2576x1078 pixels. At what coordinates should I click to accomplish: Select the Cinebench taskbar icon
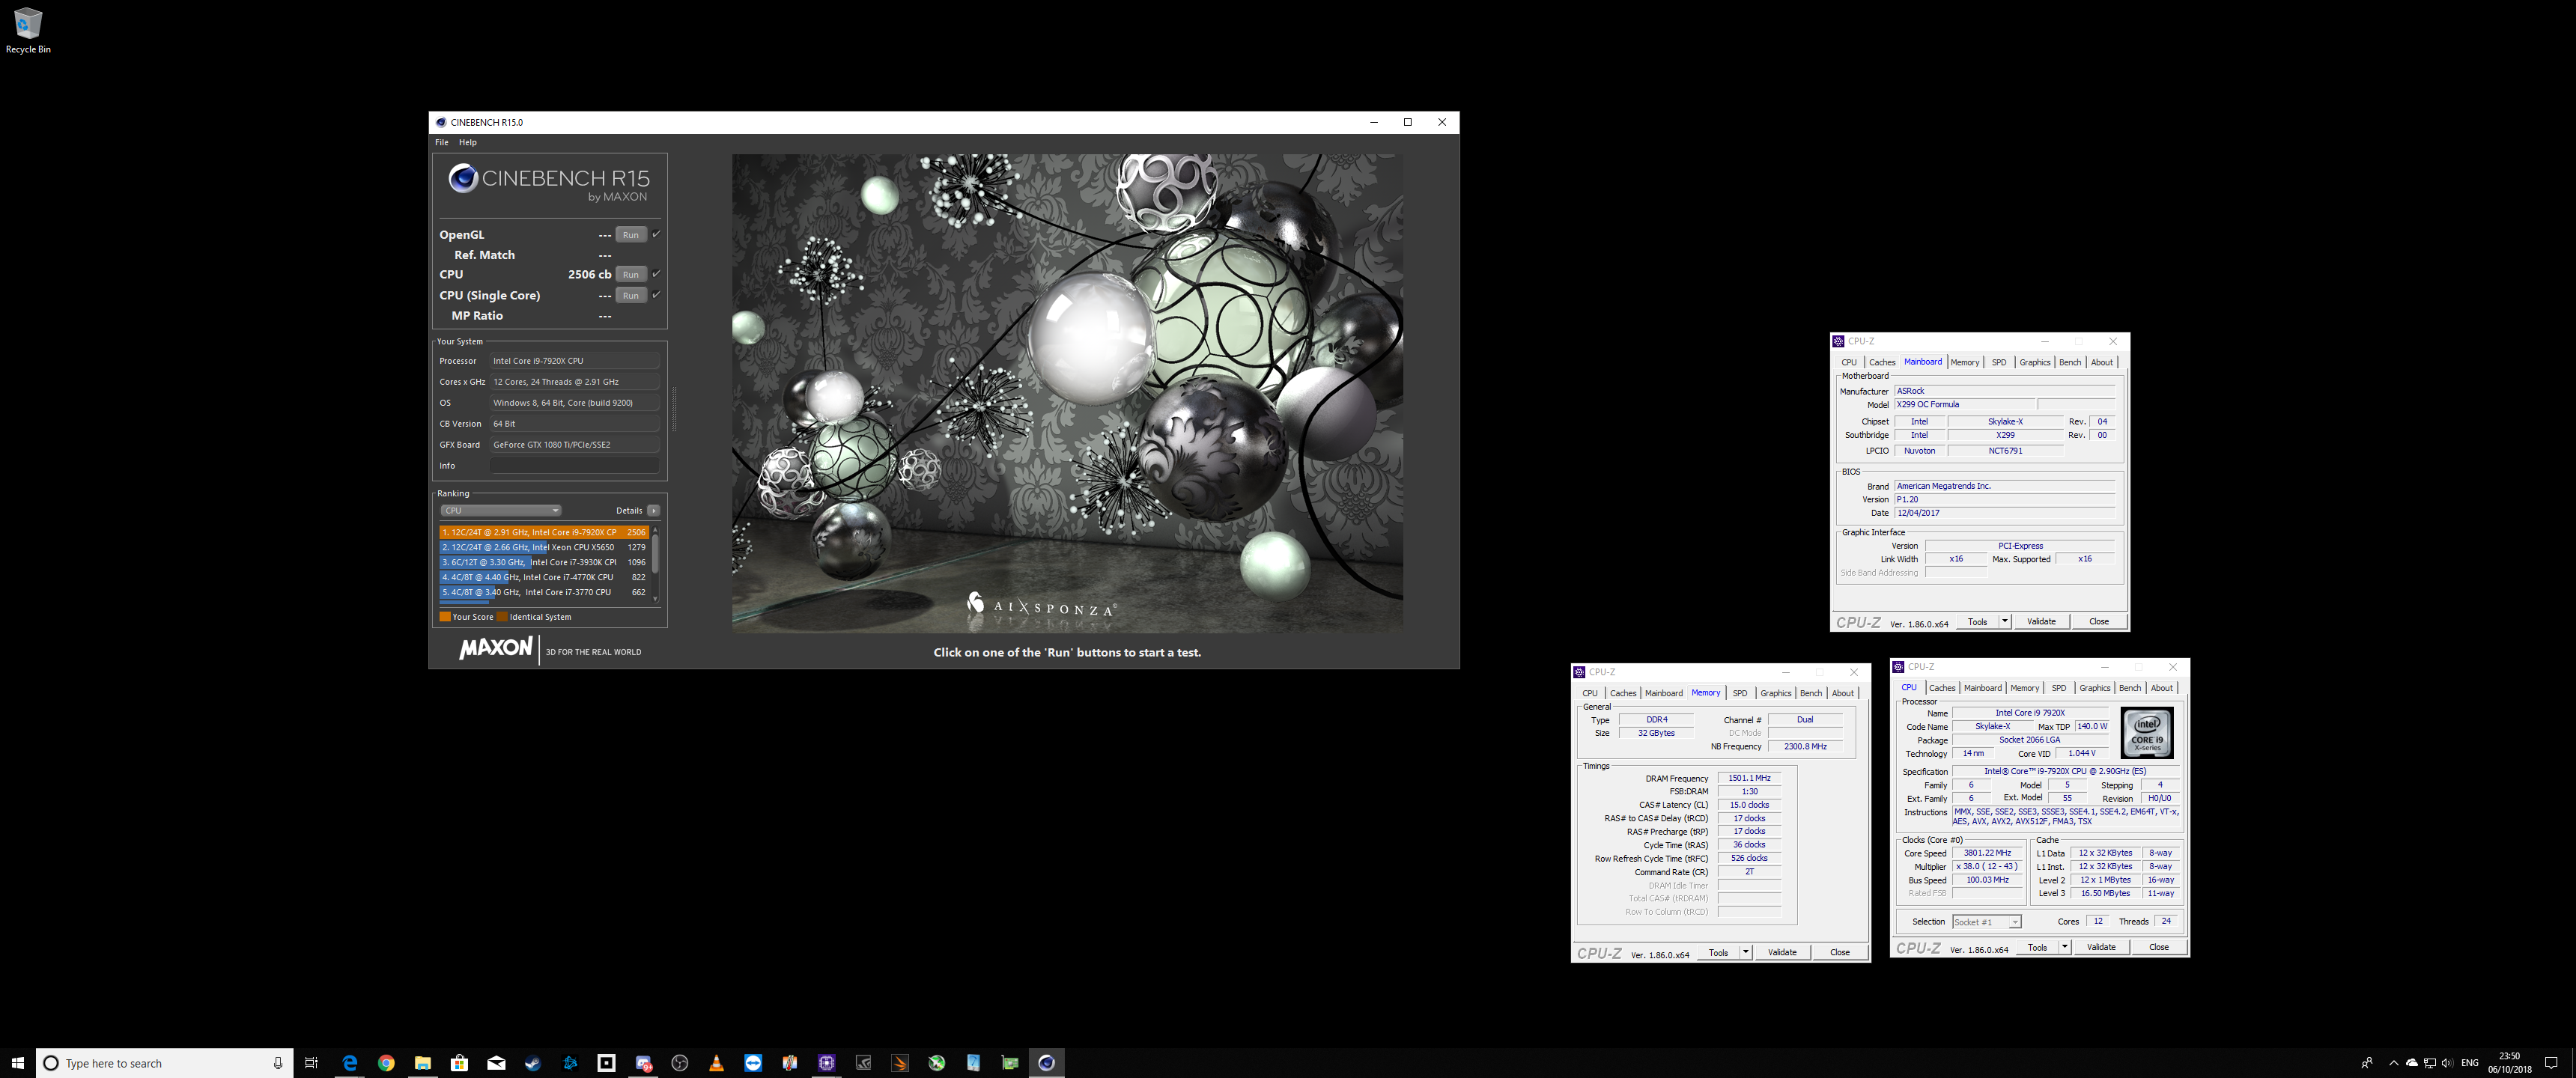pyautogui.click(x=1046, y=1063)
